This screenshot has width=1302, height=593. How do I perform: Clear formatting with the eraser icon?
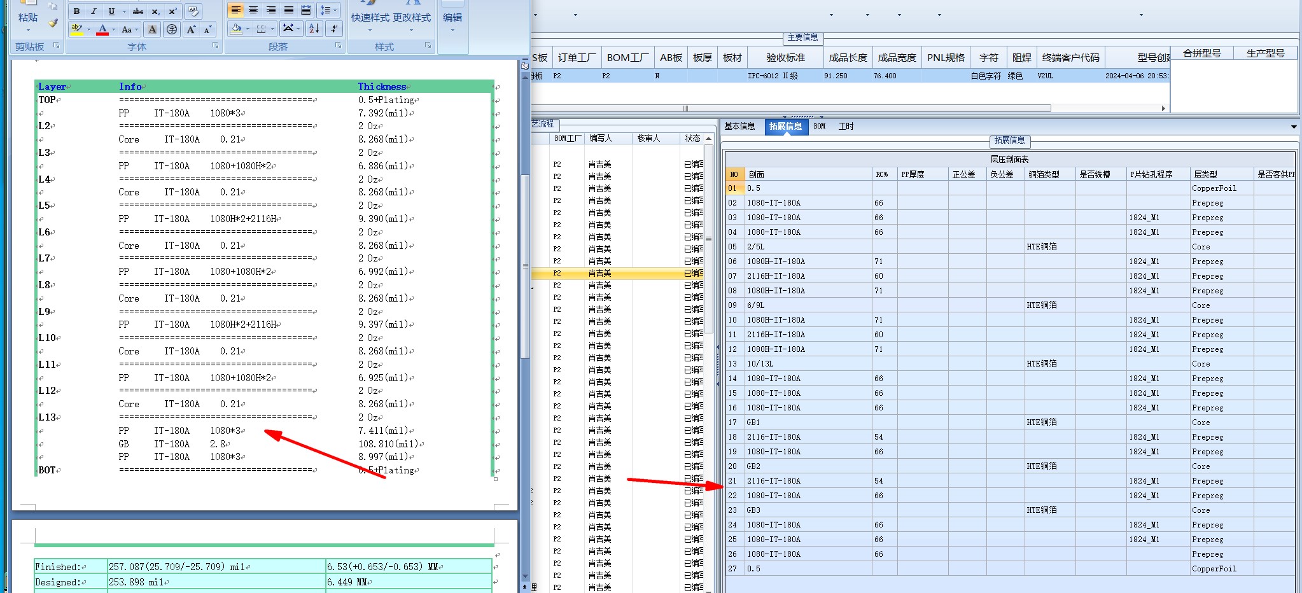coord(194,11)
